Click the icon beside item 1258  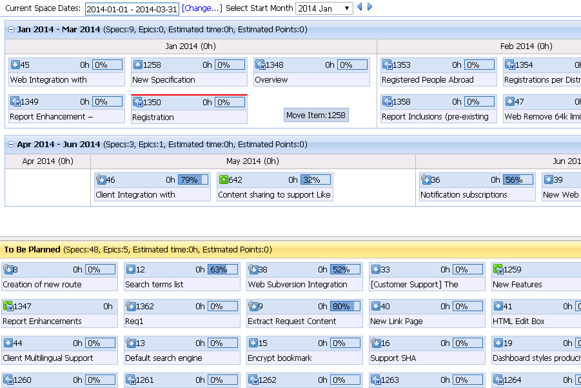click(x=137, y=65)
